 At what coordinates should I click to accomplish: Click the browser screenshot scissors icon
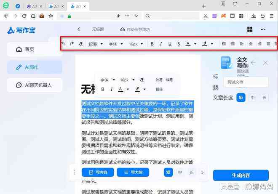click(x=206, y=16)
